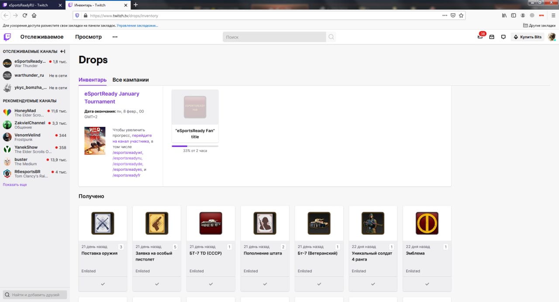The height and width of the screenshot is (302, 559).
Task: Open new browser tab plus button
Action: pyautogui.click(x=135, y=5)
